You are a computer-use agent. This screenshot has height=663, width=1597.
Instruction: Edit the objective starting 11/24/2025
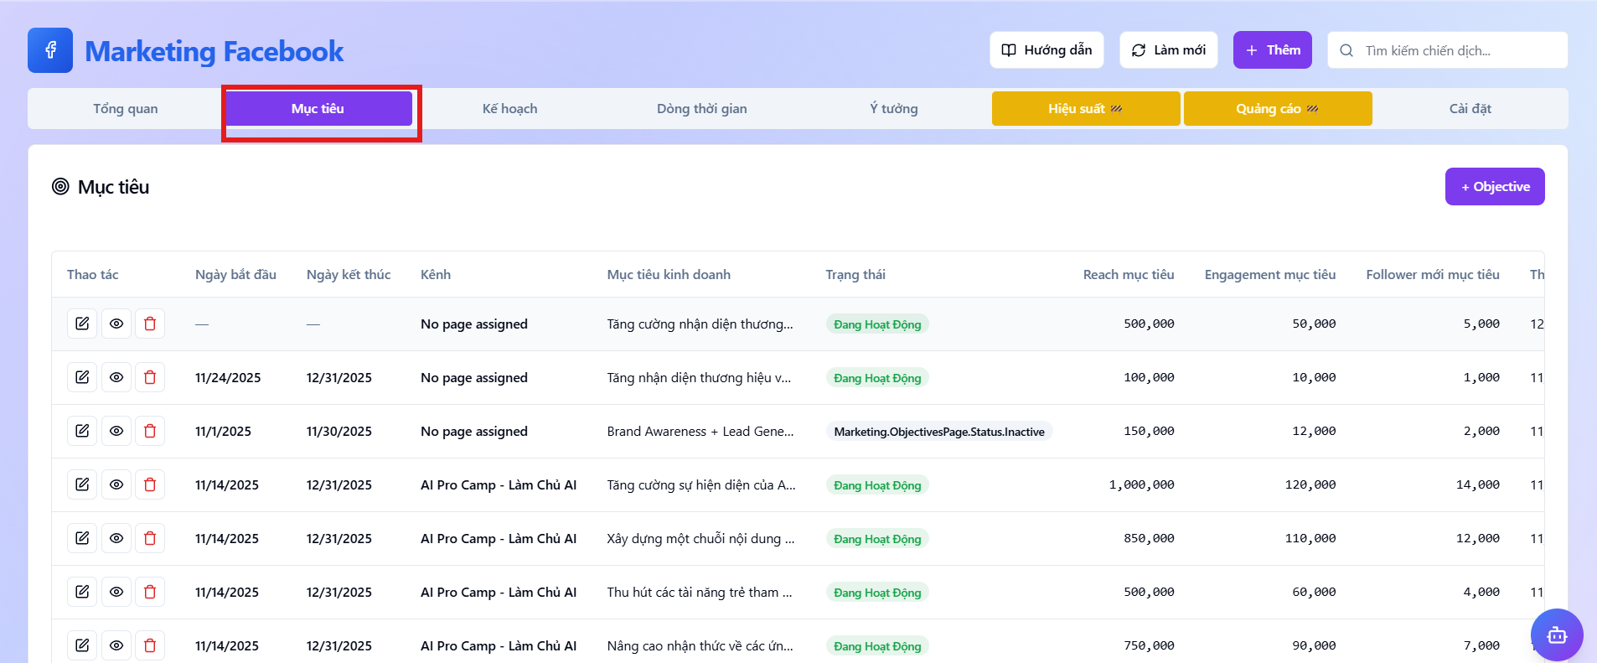point(82,377)
